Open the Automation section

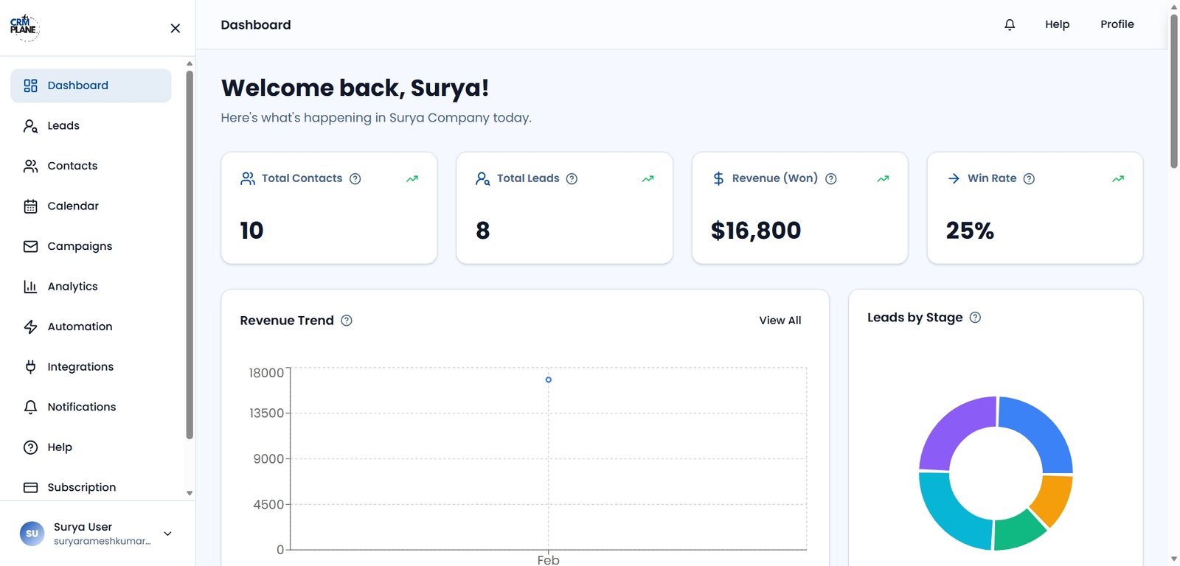coord(80,326)
